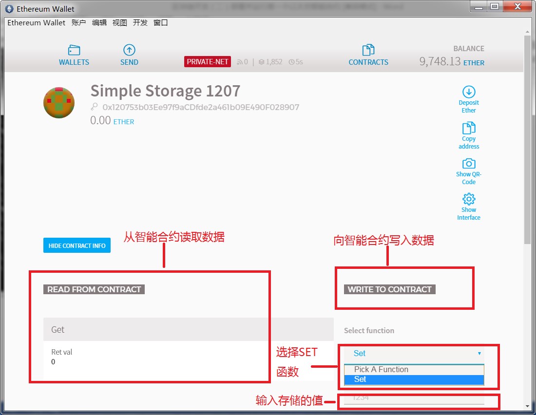The image size is (536, 415).
Task: Click the Write To Contract heading
Action: pos(389,289)
